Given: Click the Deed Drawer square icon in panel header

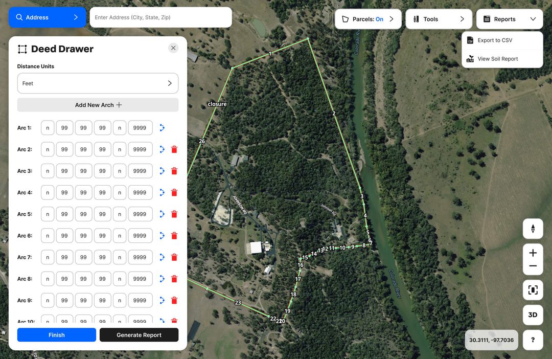Looking at the screenshot, I should pos(22,49).
